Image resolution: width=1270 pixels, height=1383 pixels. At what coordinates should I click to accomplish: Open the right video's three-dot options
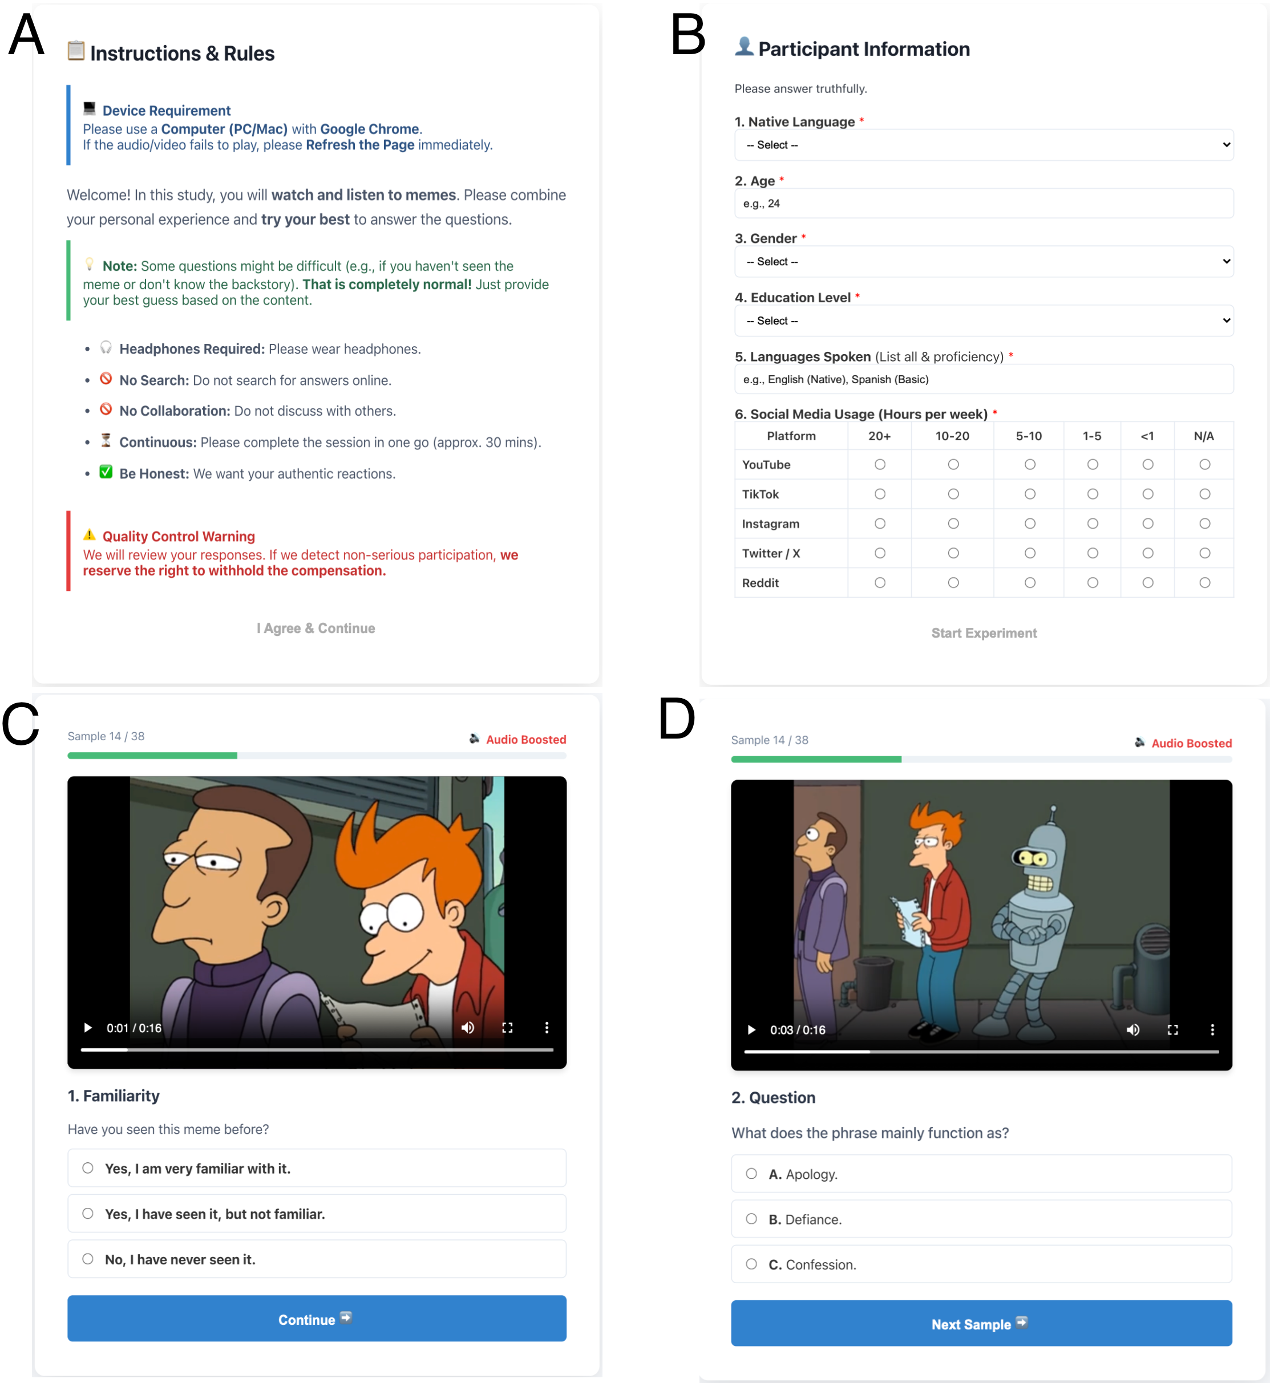[x=1212, y=1030]
